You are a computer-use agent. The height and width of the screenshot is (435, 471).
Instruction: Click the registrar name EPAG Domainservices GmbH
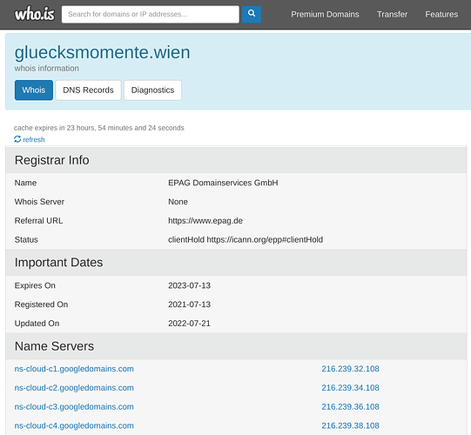point(223,183)
